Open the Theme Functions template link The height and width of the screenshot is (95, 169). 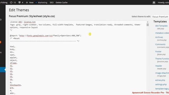pos(162,59)
